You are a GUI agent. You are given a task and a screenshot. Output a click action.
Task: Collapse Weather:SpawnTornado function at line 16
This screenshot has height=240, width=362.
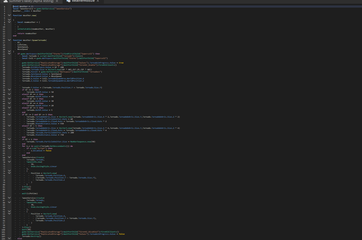click(10, 40)
